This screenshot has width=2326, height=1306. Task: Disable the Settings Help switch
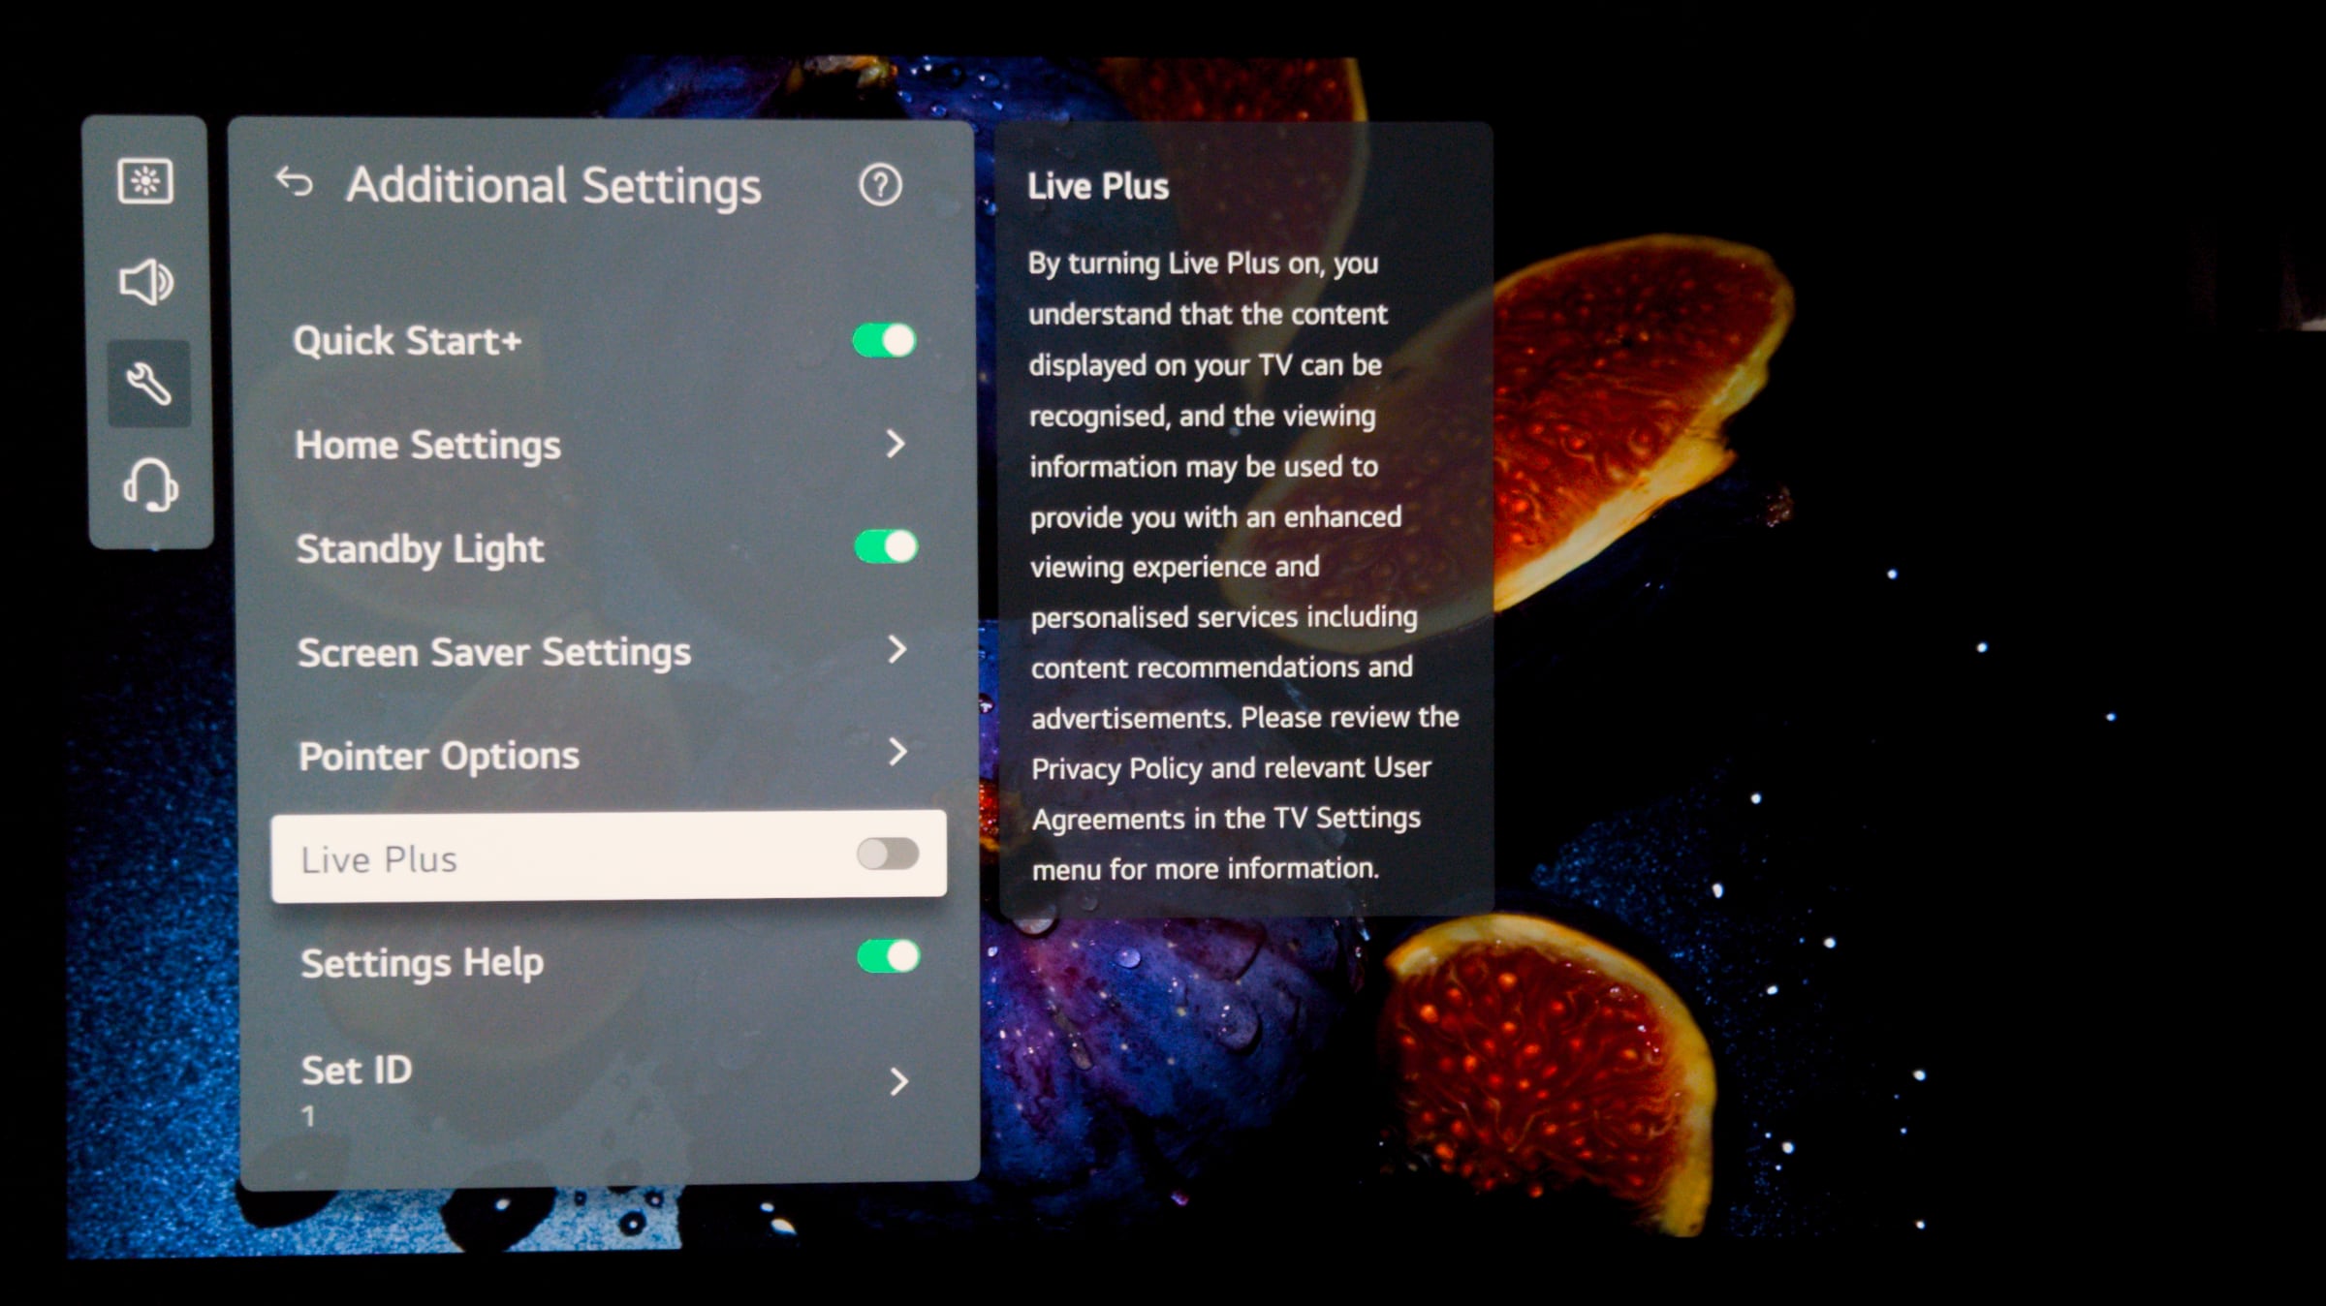(x=889, y=957)
